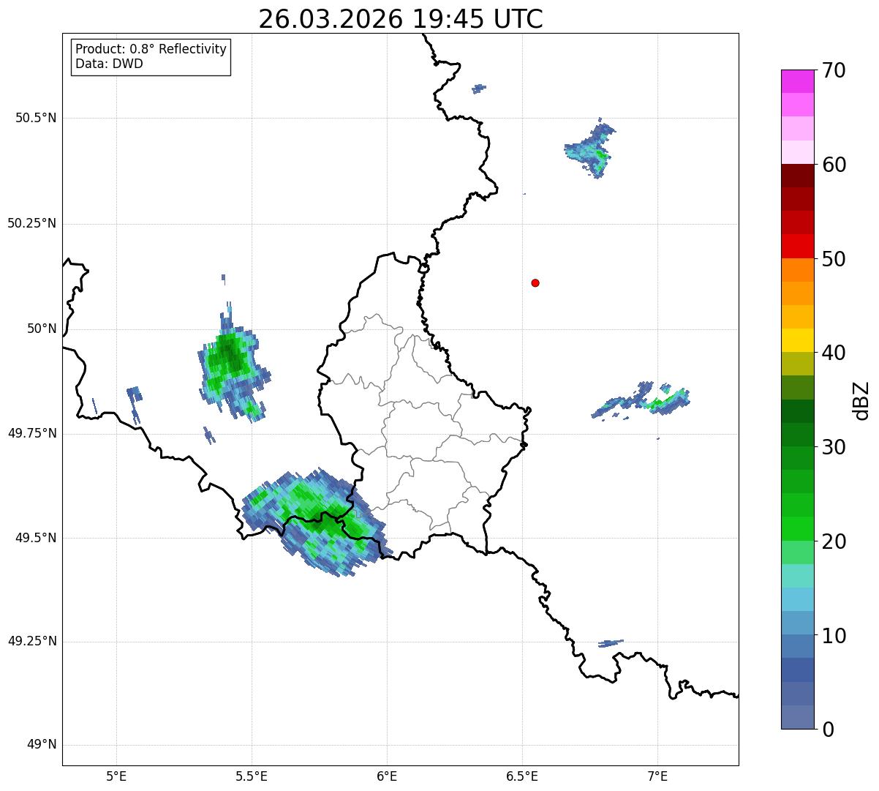Click the title "26.03.2026 19:45 UTC"
The width and height of the screenshot is (879, 791).
401,19
